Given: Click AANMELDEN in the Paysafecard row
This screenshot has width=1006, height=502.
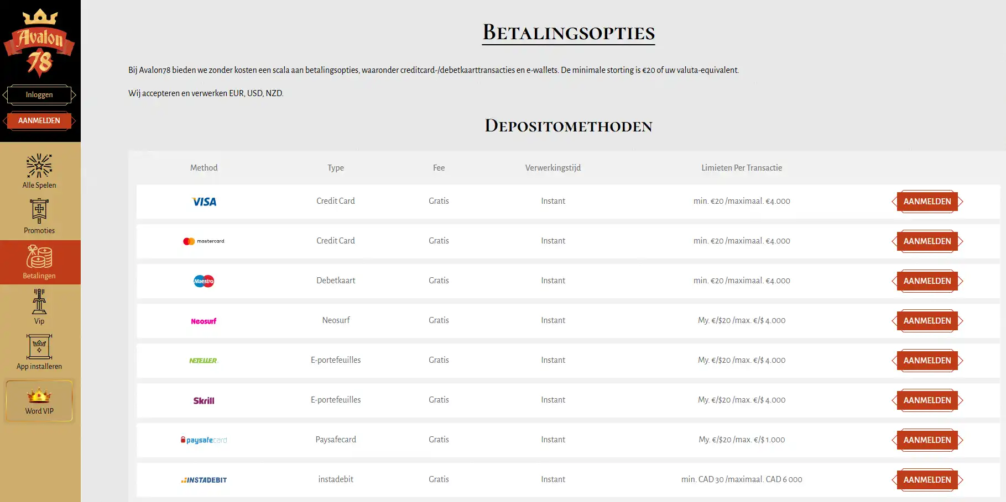Looking at the screenshot, I should point(927,440).
